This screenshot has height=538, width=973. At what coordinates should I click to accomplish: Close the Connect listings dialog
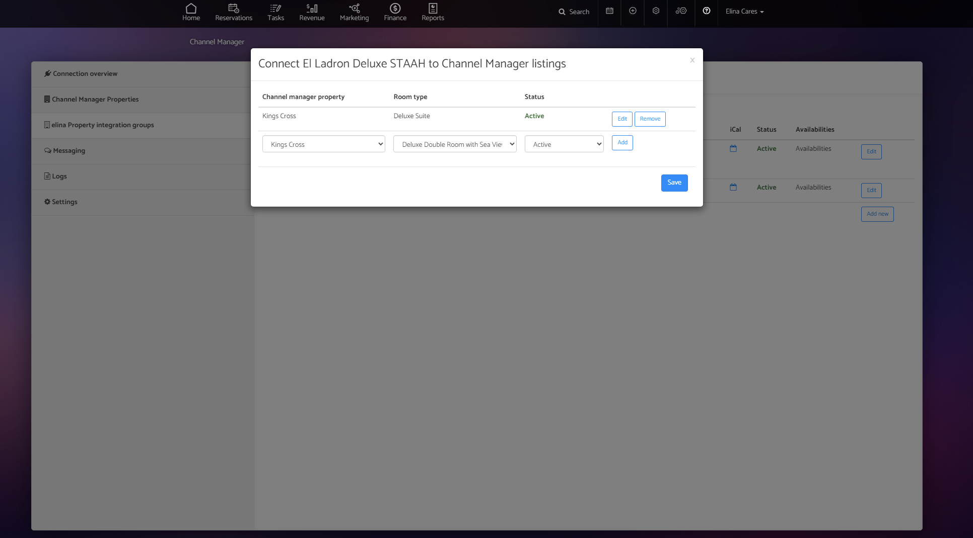(x=692, y=60)
